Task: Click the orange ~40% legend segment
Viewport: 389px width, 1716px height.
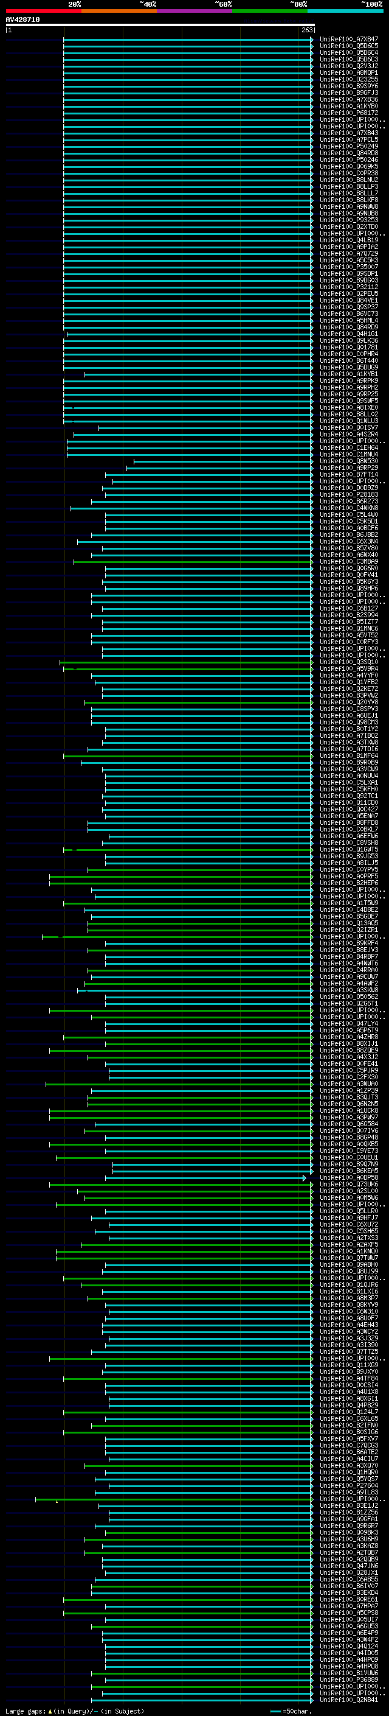Action: coord(119,11)
